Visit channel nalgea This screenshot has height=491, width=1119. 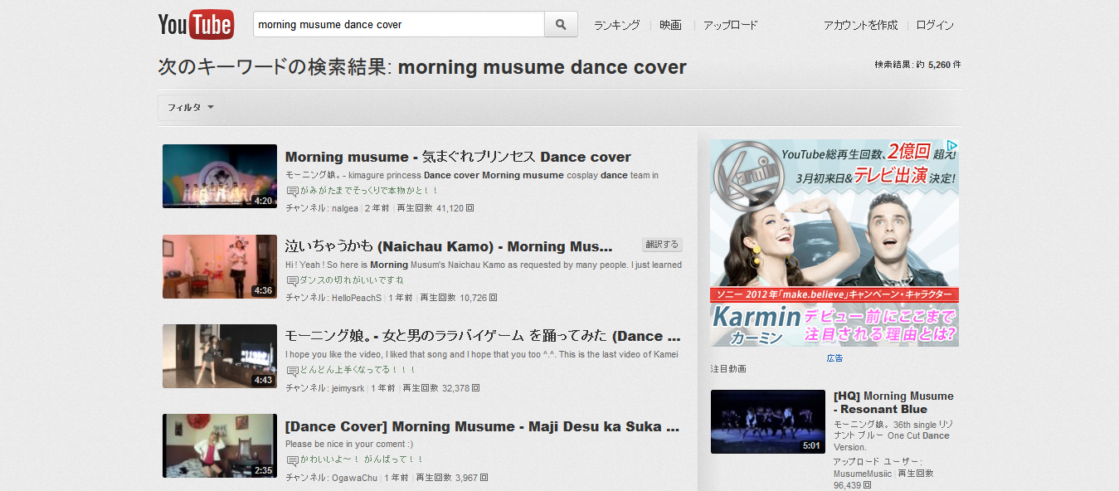345,208
